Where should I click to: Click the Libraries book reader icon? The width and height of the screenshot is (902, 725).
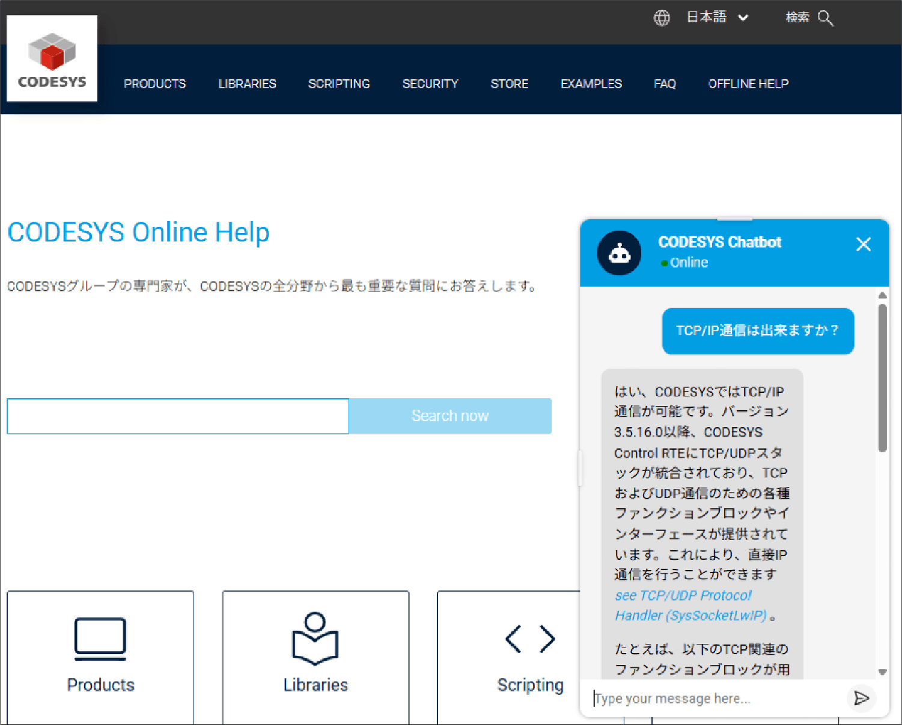coord(315,639)
